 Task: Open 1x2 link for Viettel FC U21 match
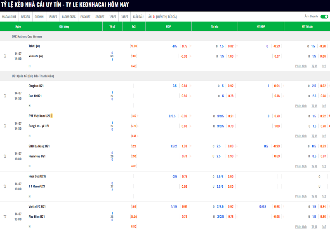(x=324, y=226)
